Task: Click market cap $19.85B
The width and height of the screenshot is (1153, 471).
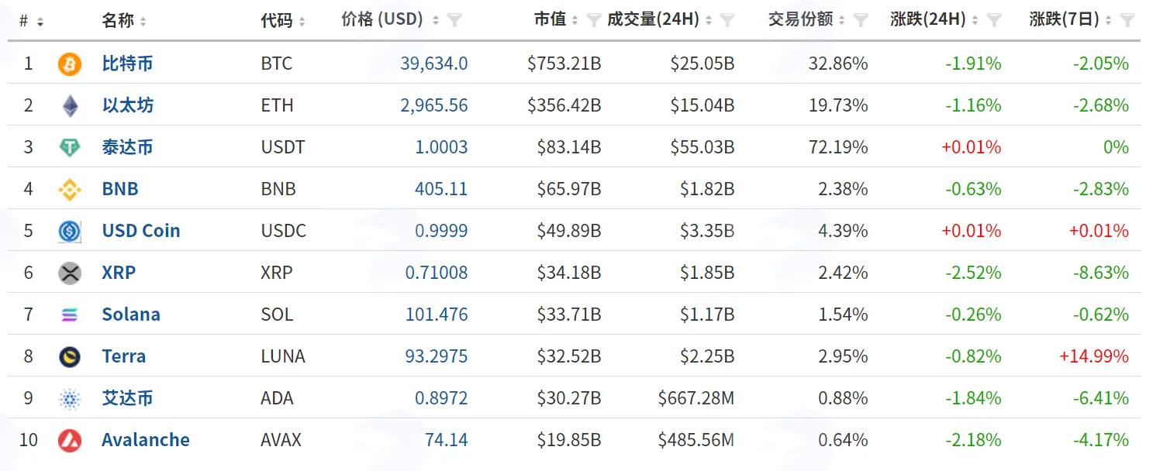Action: 569,440
